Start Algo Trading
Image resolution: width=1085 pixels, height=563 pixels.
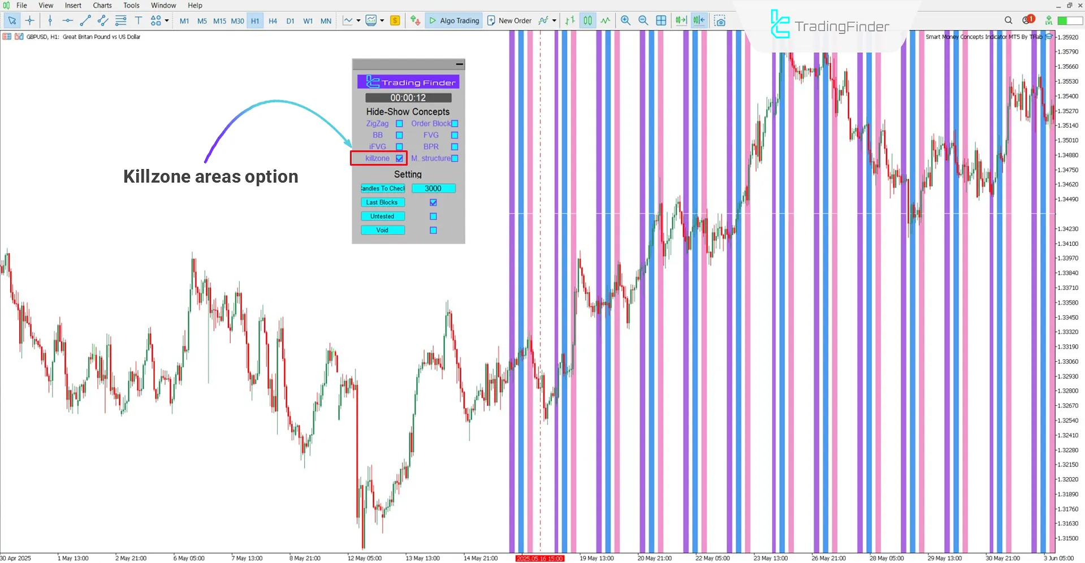coord(453,20)
